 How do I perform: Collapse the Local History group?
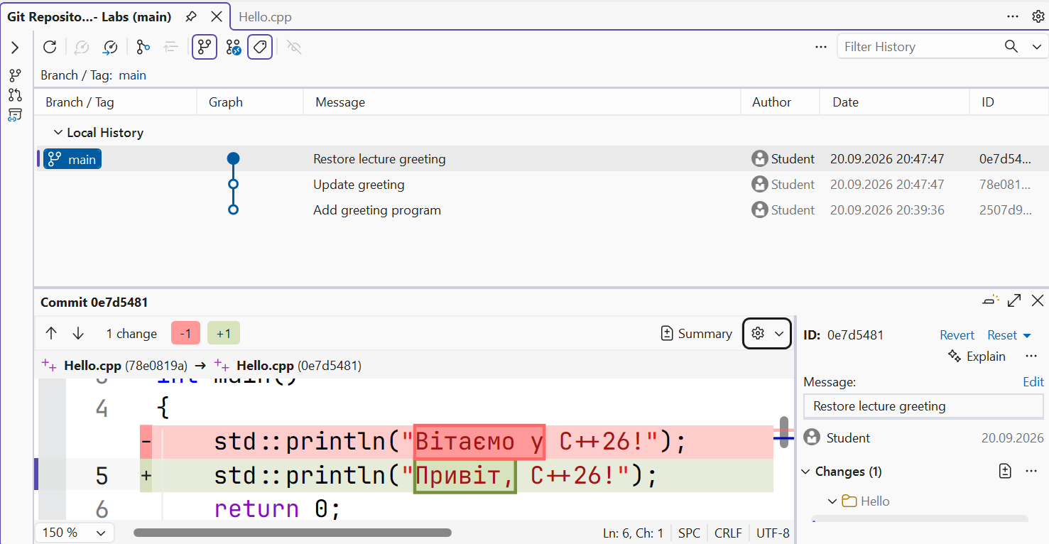click(58, 133)
